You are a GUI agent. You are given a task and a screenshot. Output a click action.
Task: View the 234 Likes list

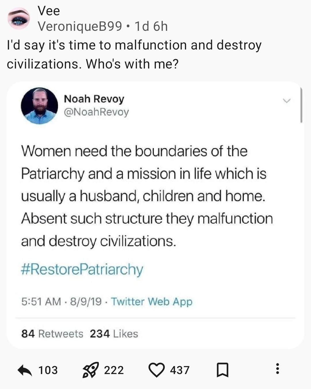point(115,334)
